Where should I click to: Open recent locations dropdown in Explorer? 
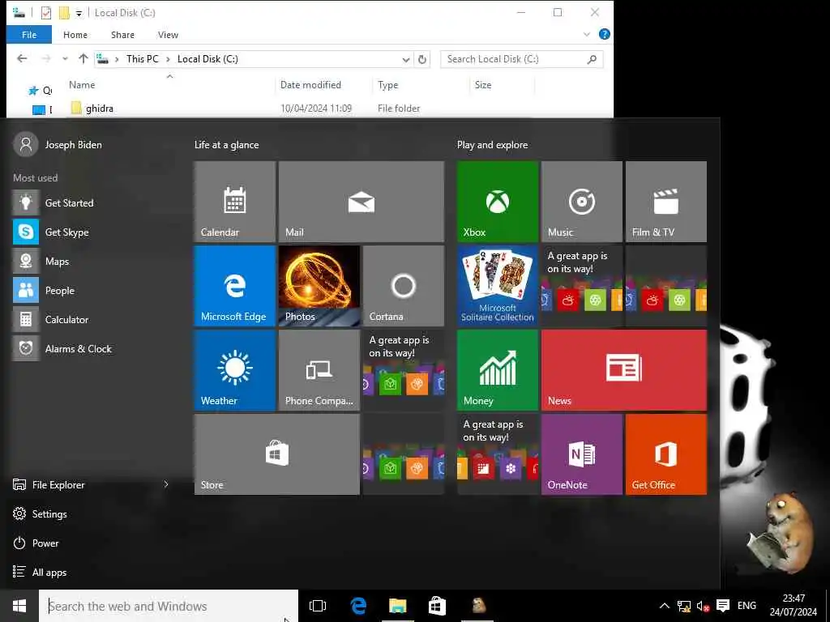65,58
